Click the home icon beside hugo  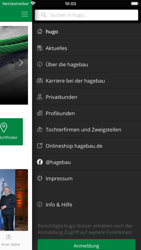click(40, 32)
